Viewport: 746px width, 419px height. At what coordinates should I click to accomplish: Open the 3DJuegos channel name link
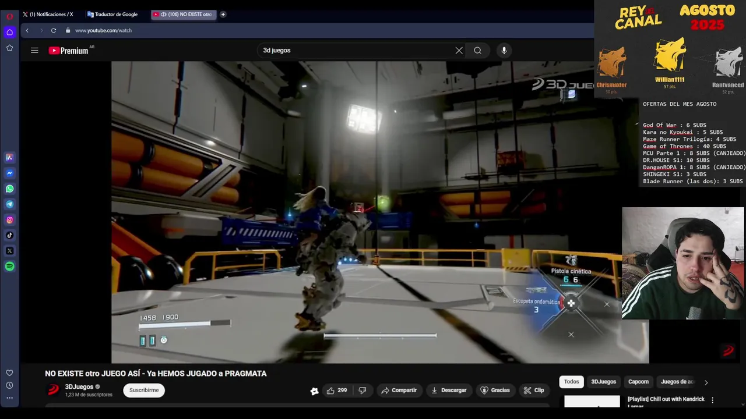[x=79, y=387]
